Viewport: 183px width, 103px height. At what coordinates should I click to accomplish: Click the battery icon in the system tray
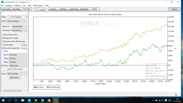click(156, 100)
